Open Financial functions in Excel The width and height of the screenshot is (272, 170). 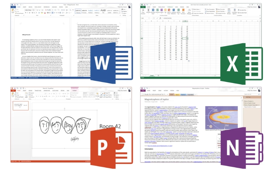(157, 11)
